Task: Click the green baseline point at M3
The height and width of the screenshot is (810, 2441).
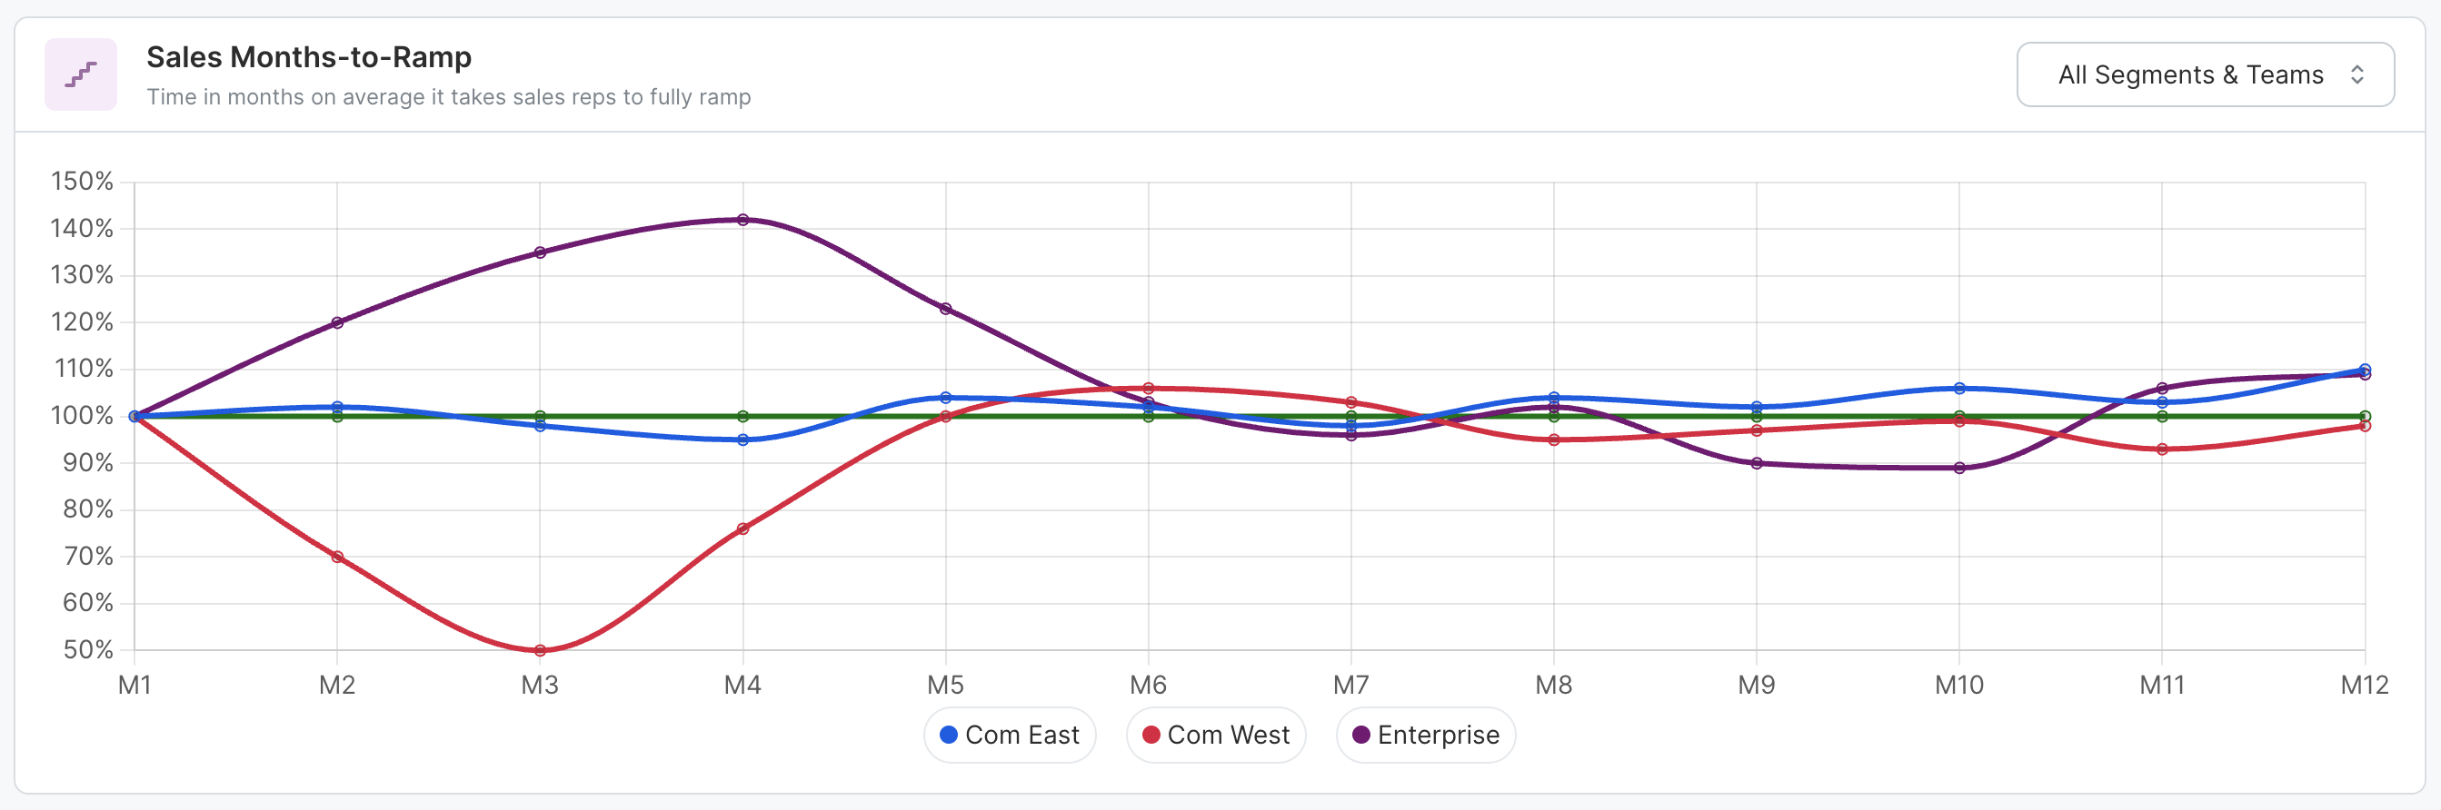Action: 540,416
